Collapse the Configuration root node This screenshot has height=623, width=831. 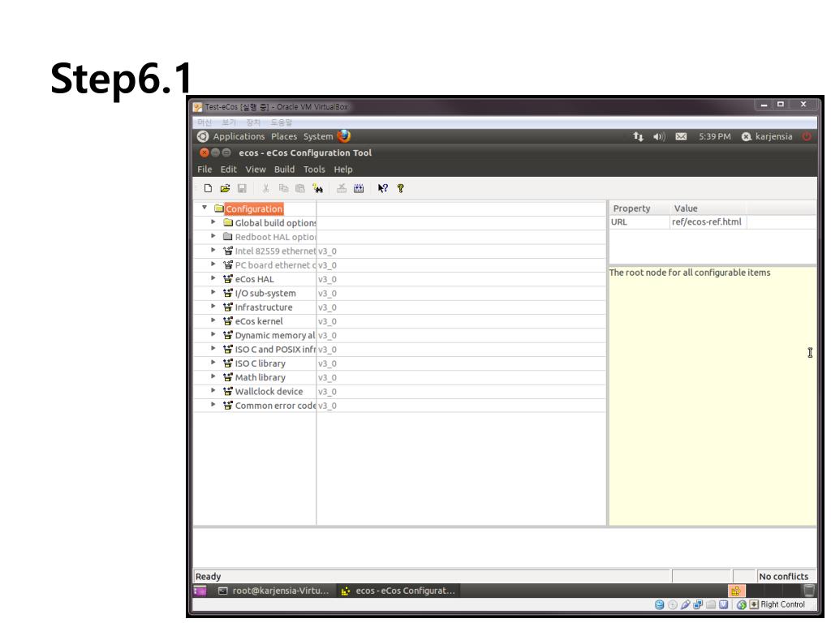(x=204, y=208)
